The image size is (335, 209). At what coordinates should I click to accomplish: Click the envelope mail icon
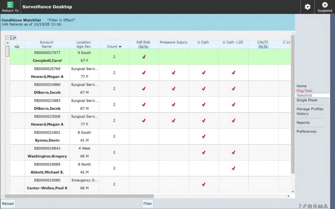(320, 206)
